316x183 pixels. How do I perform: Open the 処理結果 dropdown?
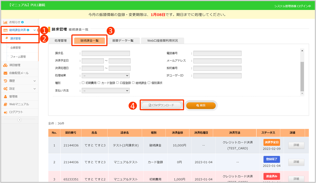pyautogui.click(x=106, y=76)
